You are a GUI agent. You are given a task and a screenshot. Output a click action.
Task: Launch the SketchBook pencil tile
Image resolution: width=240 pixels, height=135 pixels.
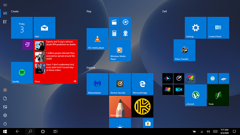pyautogui.click(x=120, y=107)
